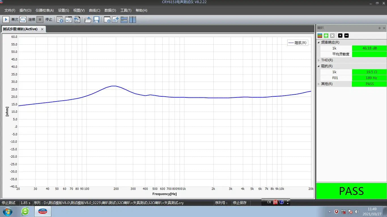The width and height of the screenshot is (387, 217).
Task: Expand the THD(R) section
Action: 319,60
